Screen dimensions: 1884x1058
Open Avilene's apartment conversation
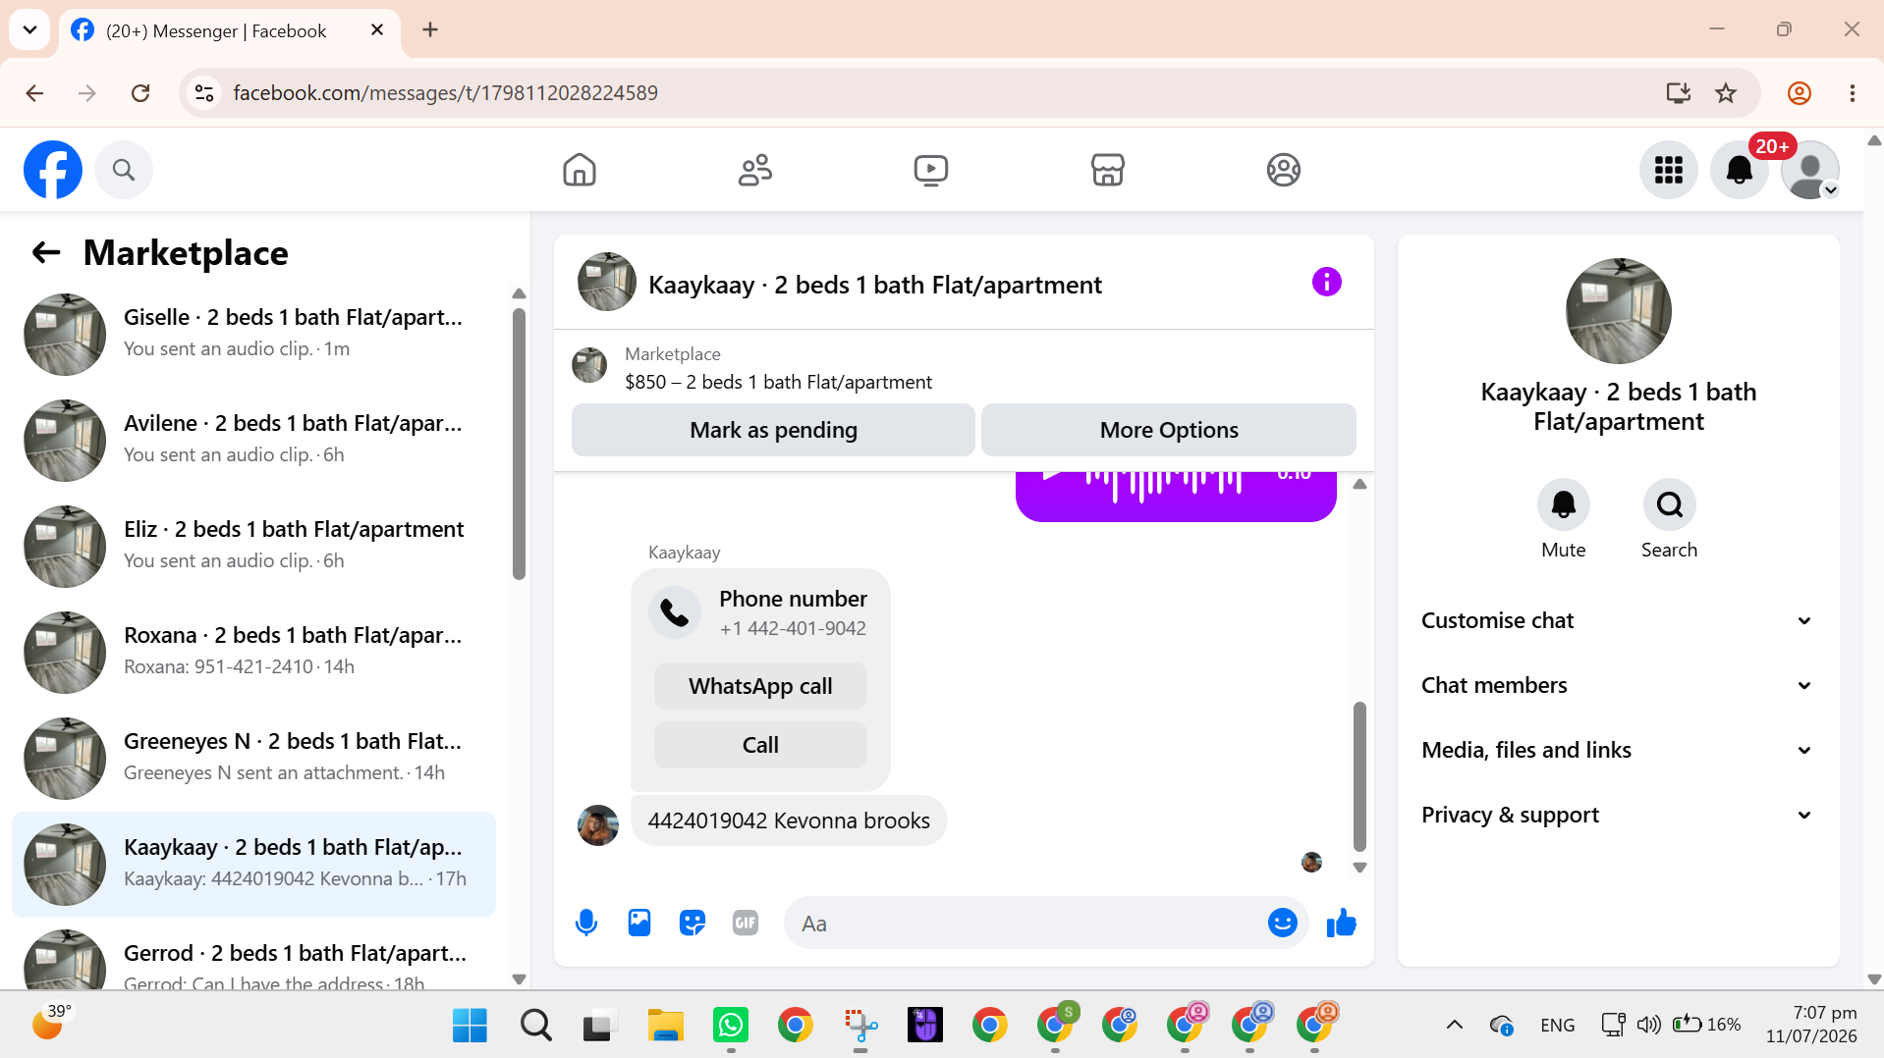point(253,440)
